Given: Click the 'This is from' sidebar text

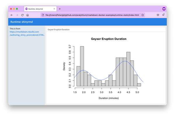Looking at the screenshot, I should tap(15, 29).
